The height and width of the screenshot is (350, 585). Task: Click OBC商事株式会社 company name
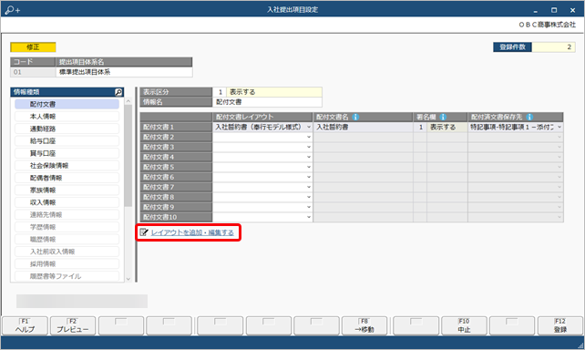point(548,25)
